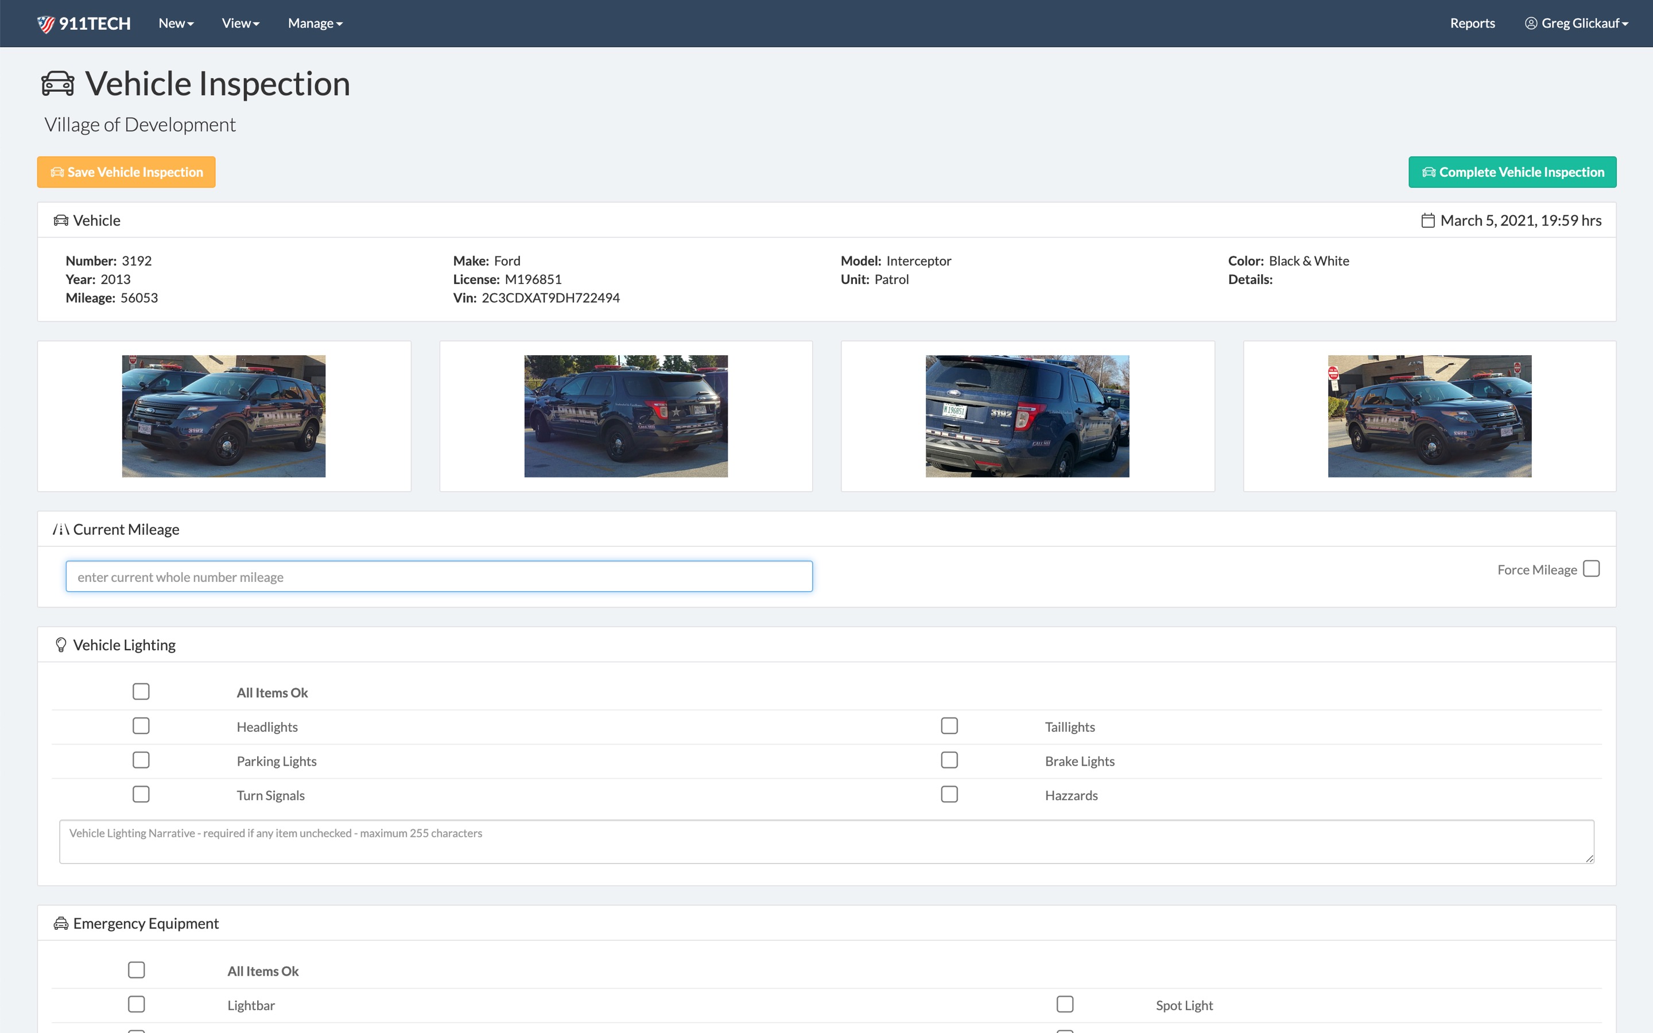Tick the Brake Lights checkbox

pyautogui.click(x=949, y=760)
